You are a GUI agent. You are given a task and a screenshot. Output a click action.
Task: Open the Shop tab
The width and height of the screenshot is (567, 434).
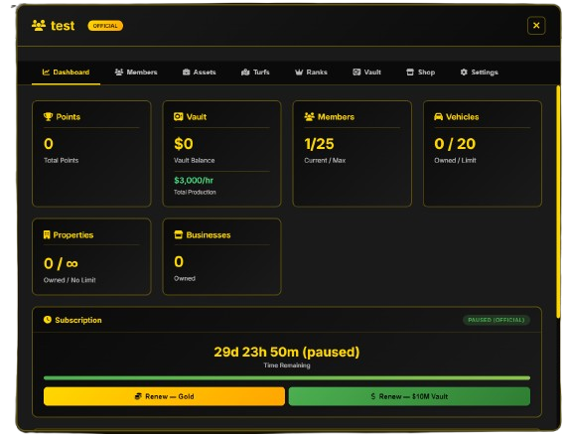[421, 72]
